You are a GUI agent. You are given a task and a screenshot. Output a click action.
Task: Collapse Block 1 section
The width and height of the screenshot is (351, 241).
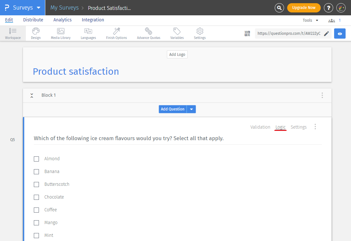[32, 95]
